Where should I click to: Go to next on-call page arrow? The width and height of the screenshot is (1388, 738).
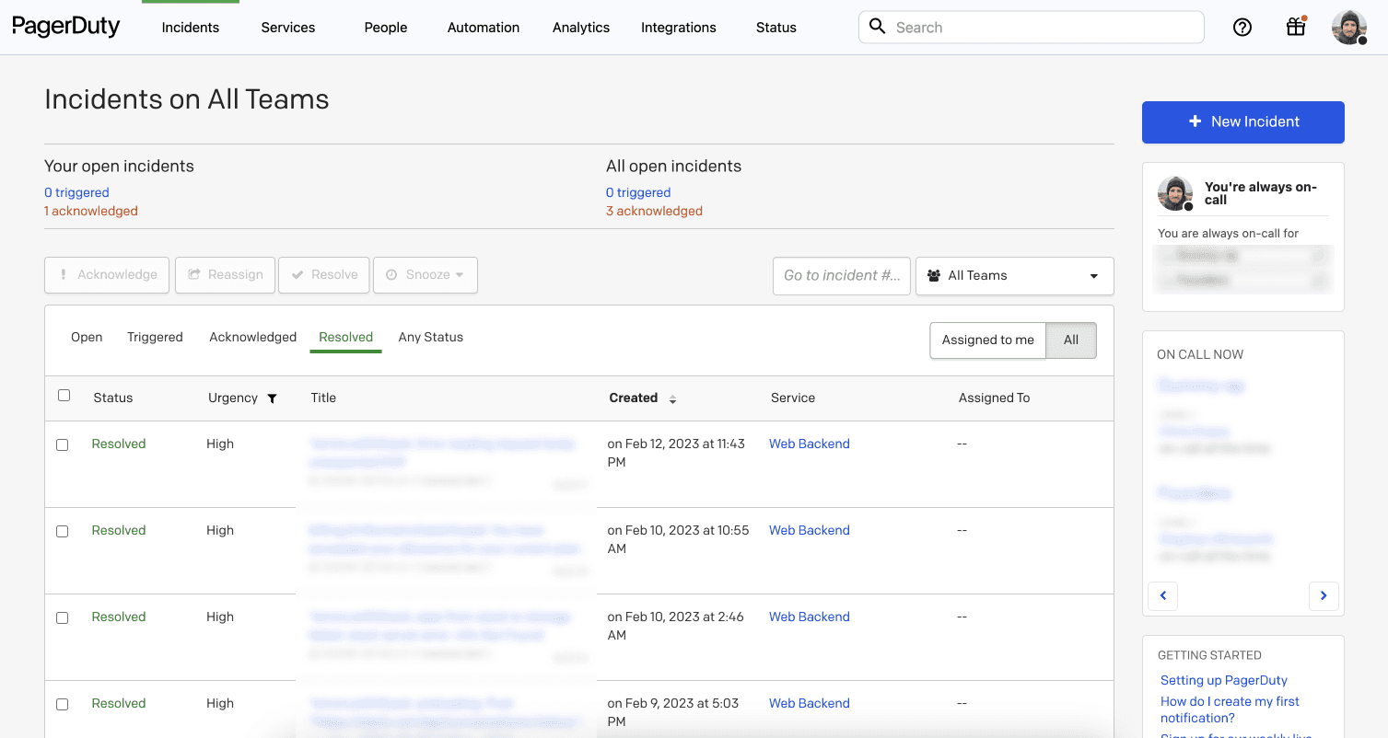point(1324,595)
